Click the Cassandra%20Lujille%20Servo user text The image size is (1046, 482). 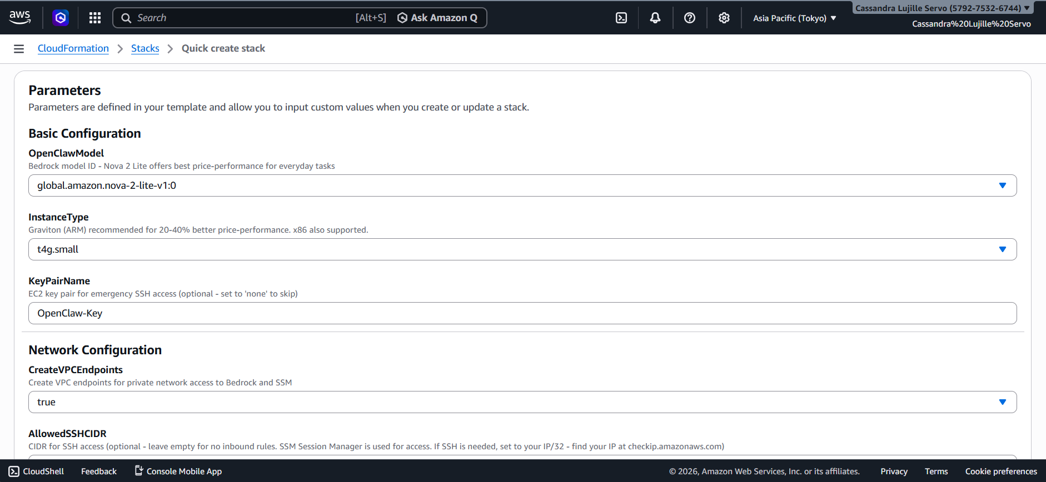tap(971, 24)
